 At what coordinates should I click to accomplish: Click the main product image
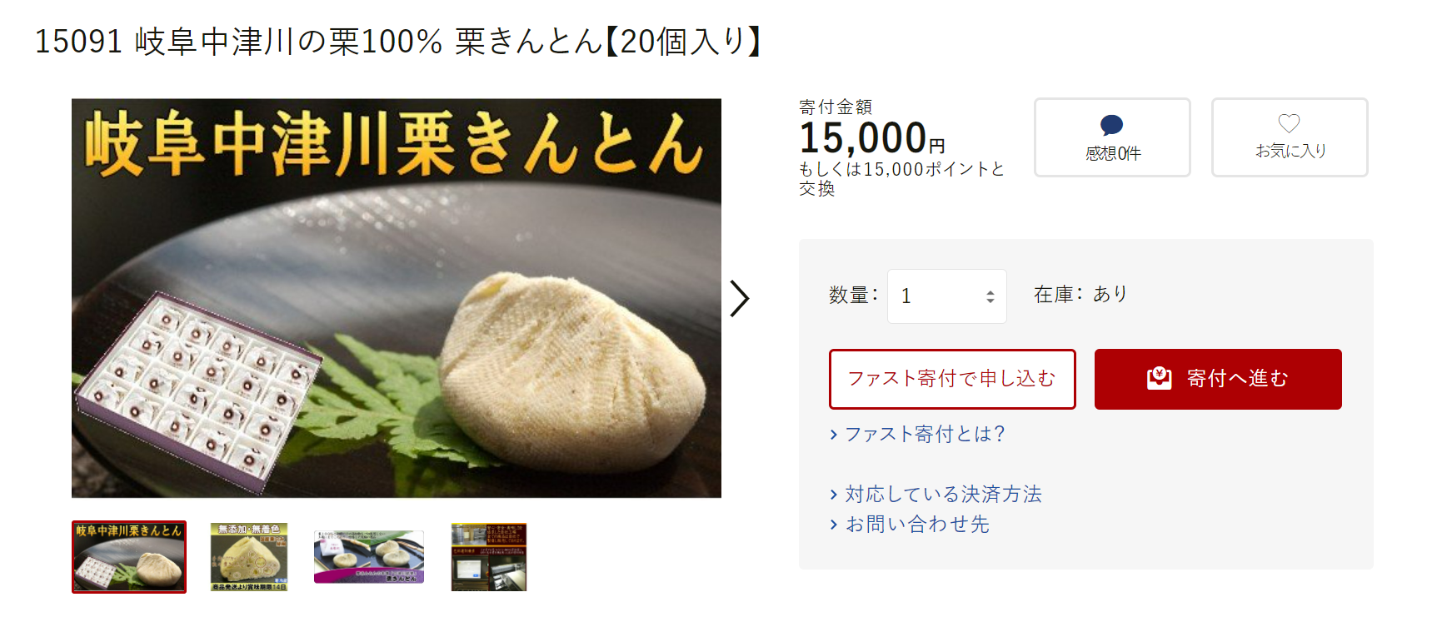(397, 298)
